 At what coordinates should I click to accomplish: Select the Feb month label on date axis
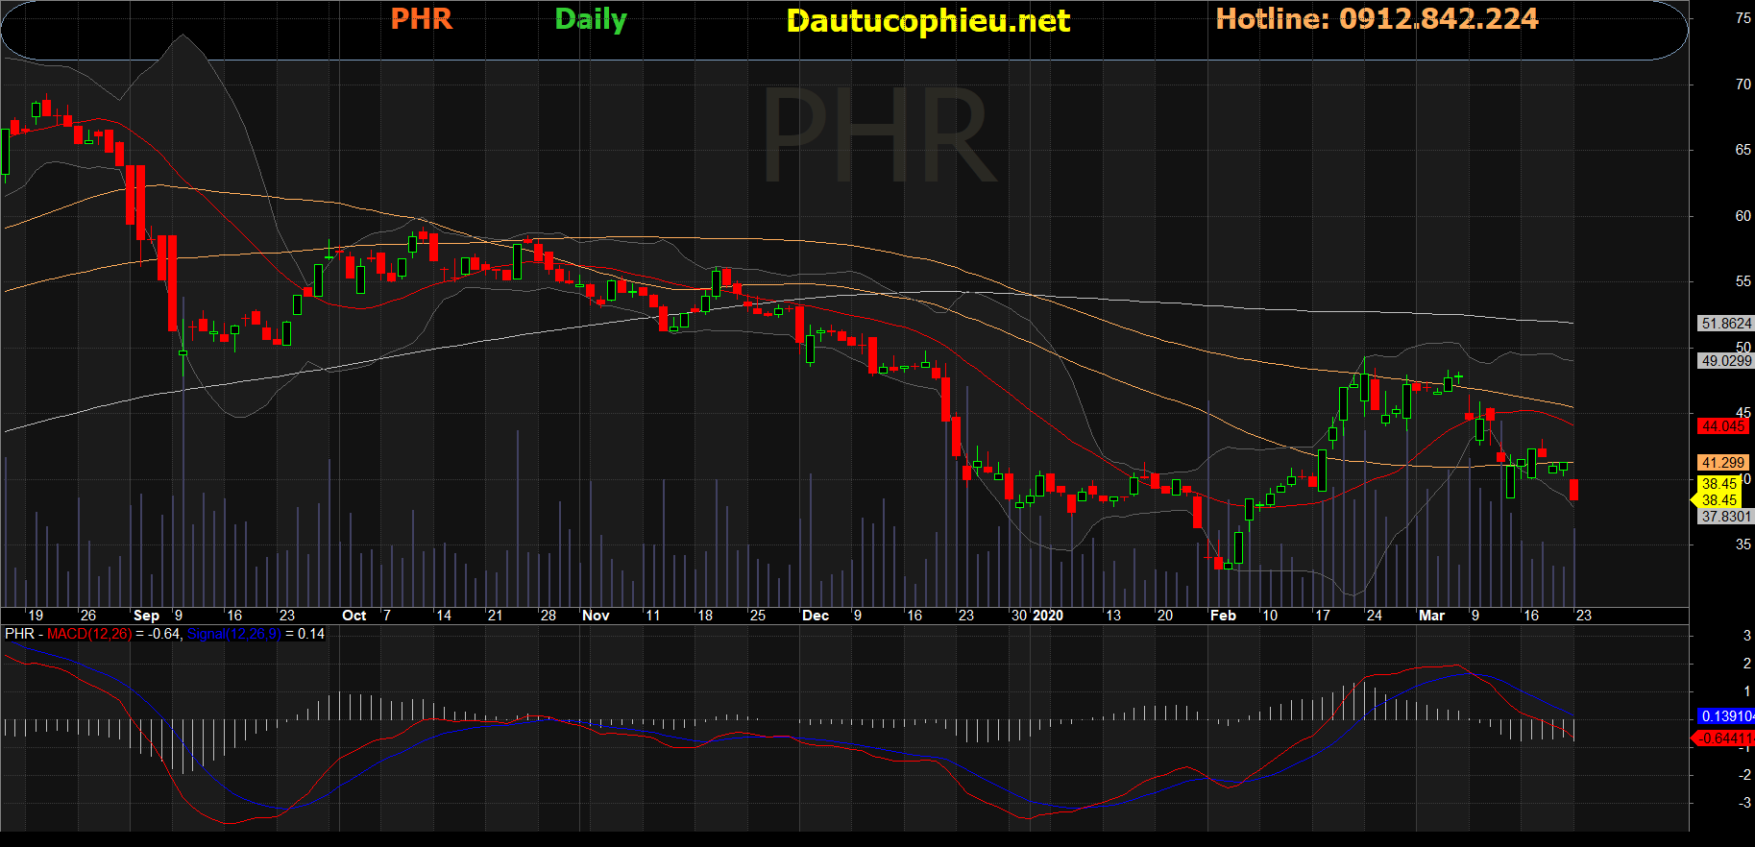pos(1223,616)
